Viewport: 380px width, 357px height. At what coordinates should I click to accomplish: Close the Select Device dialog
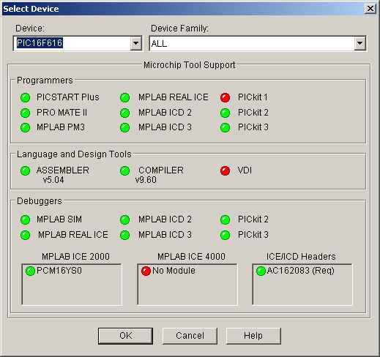click(x=370, y=9)
